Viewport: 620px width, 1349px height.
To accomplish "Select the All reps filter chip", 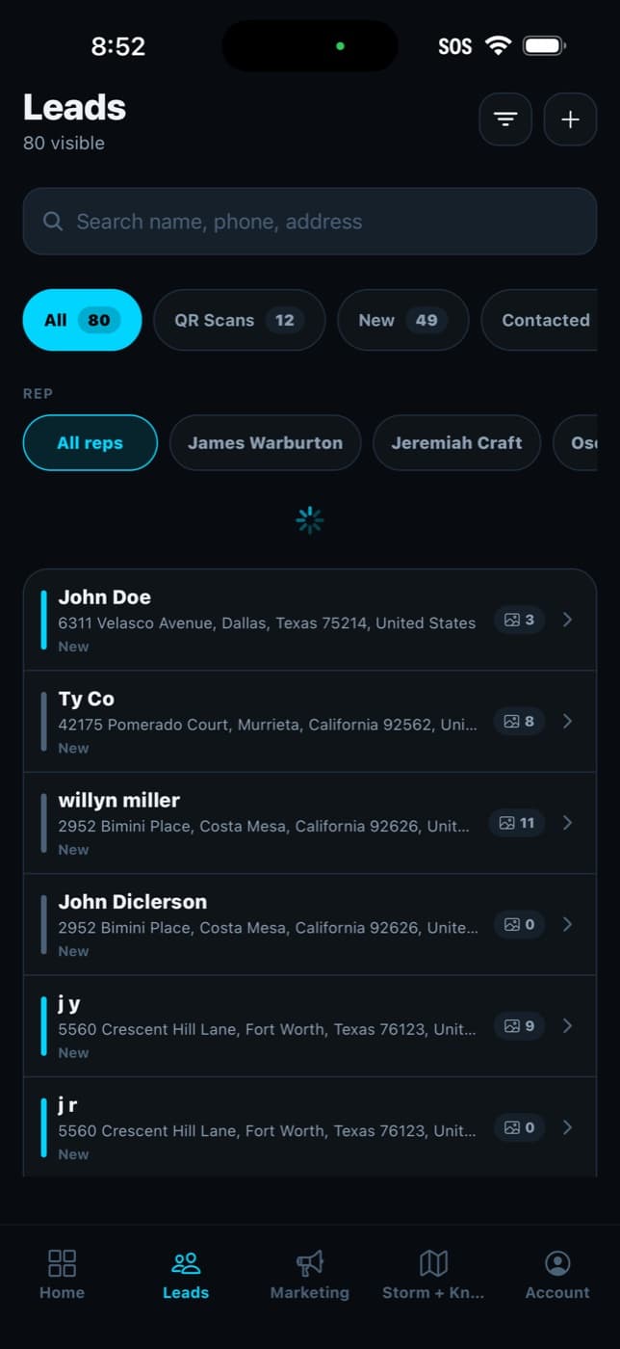I will 90,443.
